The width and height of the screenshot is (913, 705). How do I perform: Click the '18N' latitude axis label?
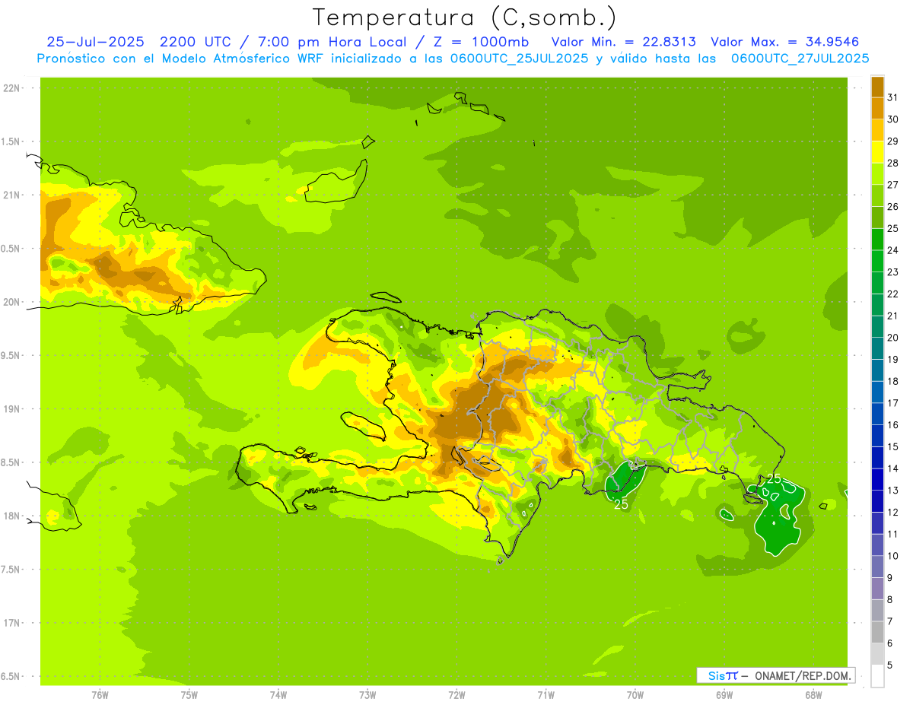11,516
